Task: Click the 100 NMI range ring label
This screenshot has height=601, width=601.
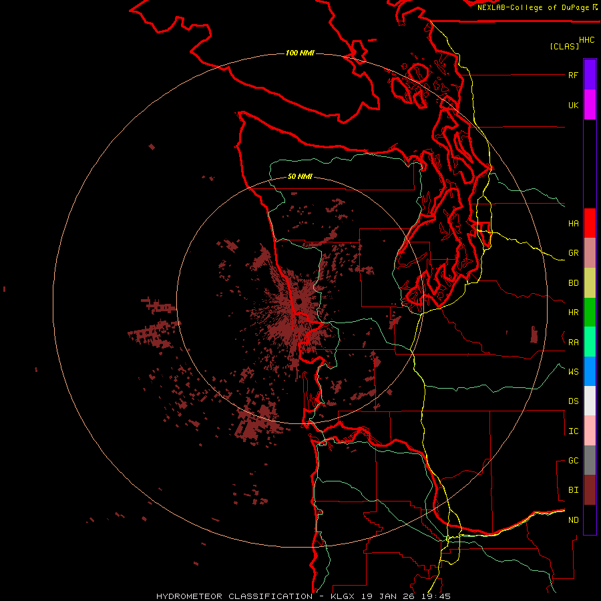Action: (300, 53)
